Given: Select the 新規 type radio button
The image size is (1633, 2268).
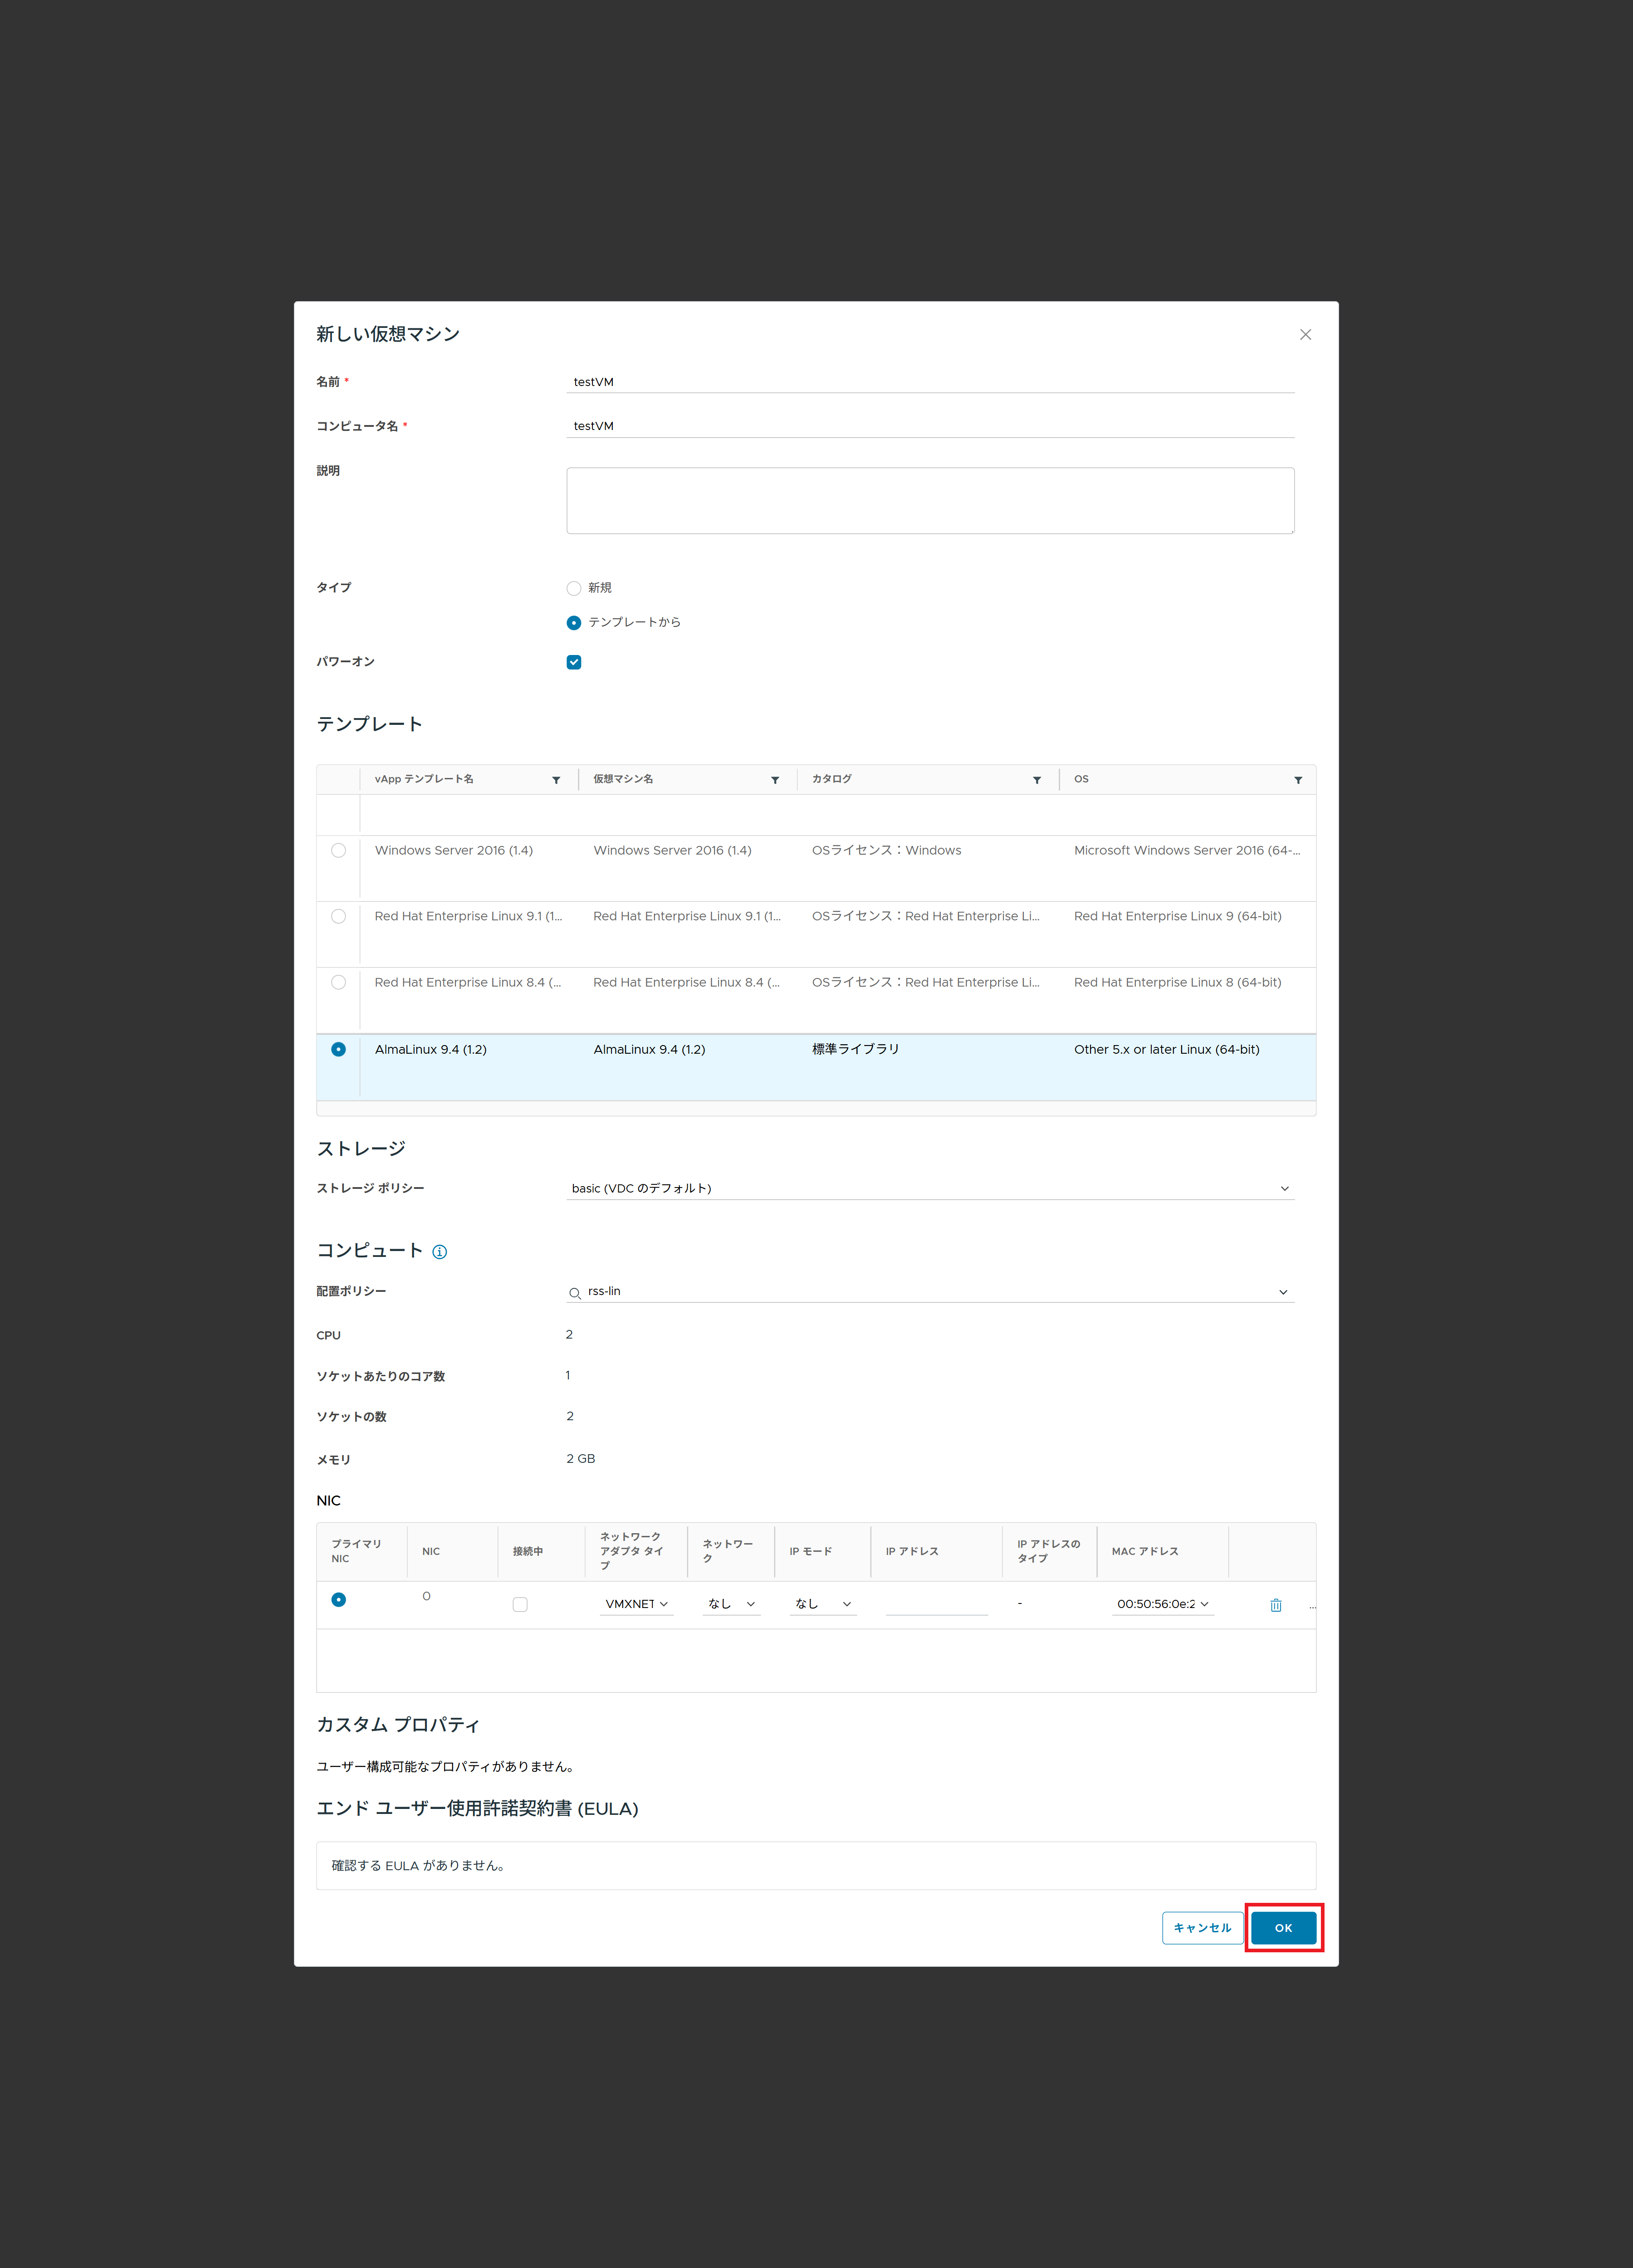Looking at the screenshot, I should (x=574, y=588).
